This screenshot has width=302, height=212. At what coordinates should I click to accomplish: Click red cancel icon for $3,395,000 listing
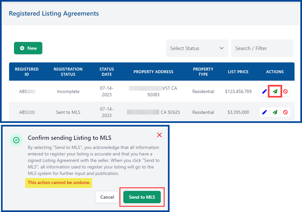(x=285, y=112)
